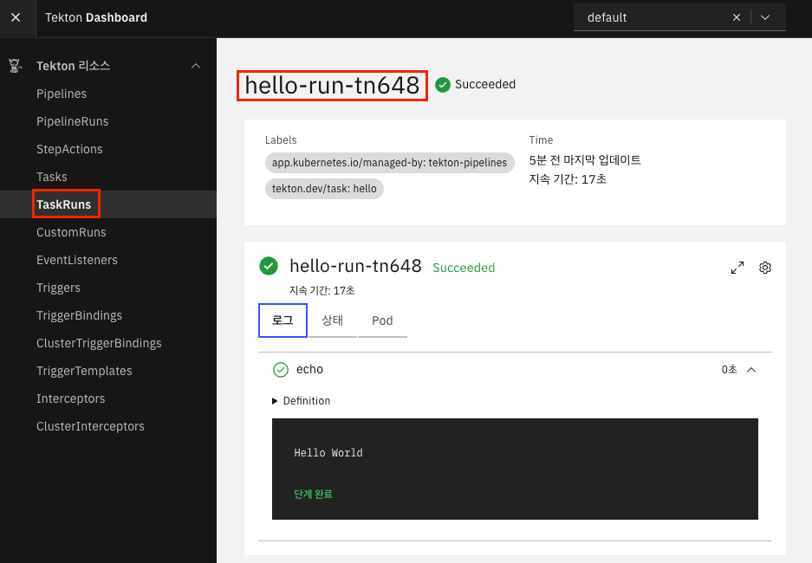Click the 단계 완료 log message
The image size is (812, 563).
(x=314, y=495)
